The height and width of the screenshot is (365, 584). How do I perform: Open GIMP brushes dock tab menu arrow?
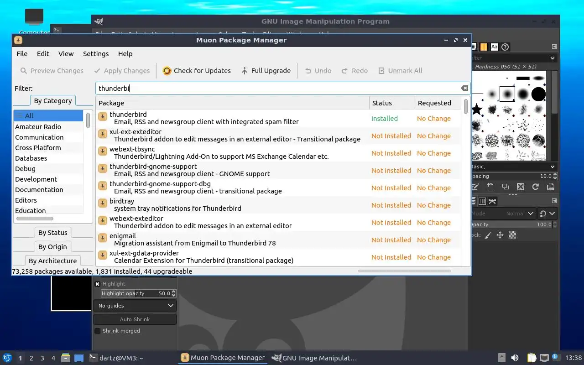point(554,47)
